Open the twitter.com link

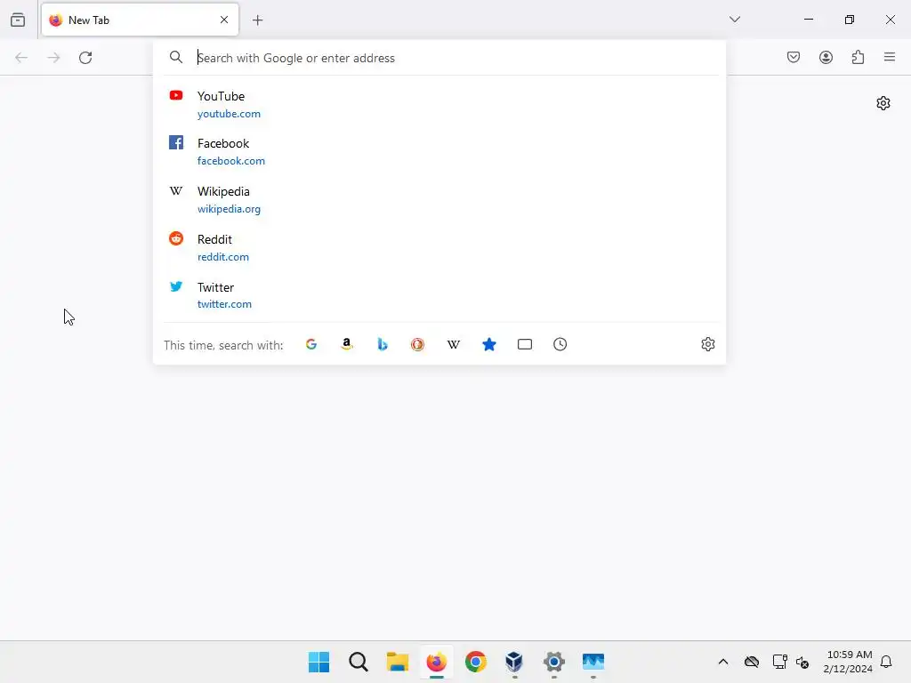(224, 304)
